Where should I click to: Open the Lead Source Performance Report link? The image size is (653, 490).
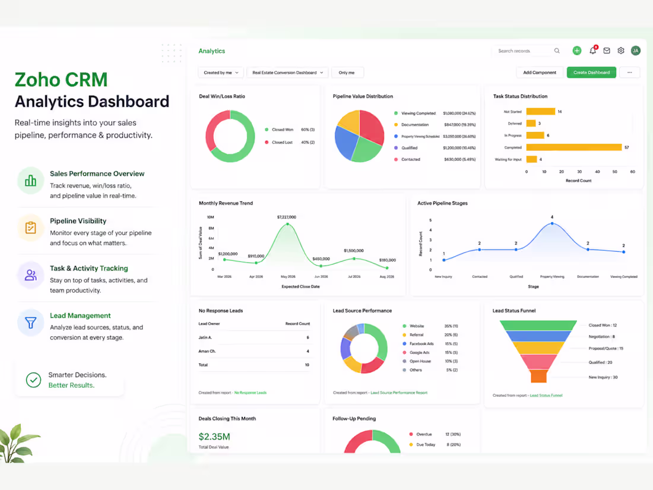[399, 393]
